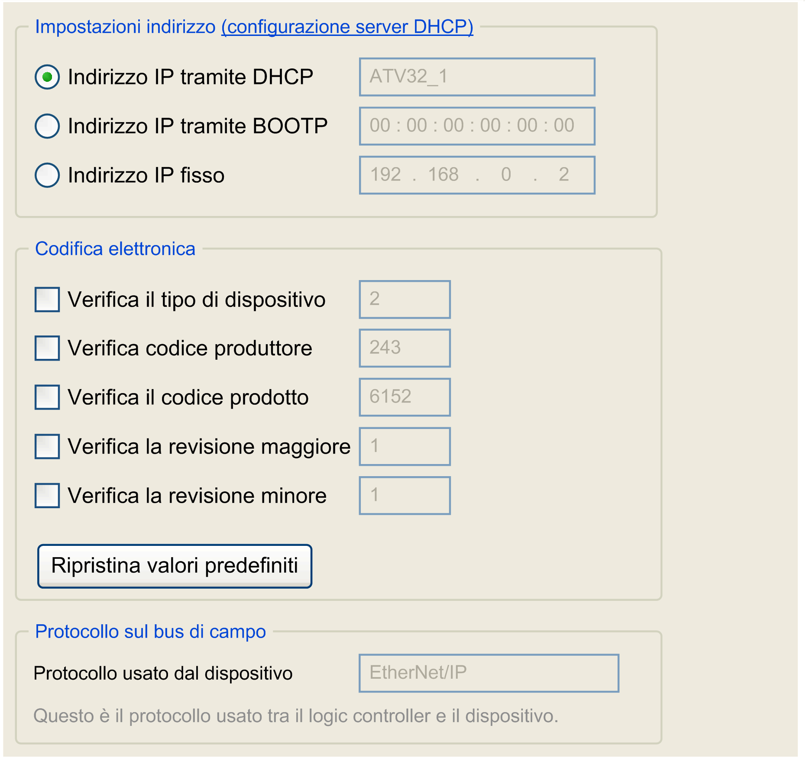This screenshot has height=761, width=806.
Task: Click the product code field showing 6152
Action: click(x=405, y=397)
